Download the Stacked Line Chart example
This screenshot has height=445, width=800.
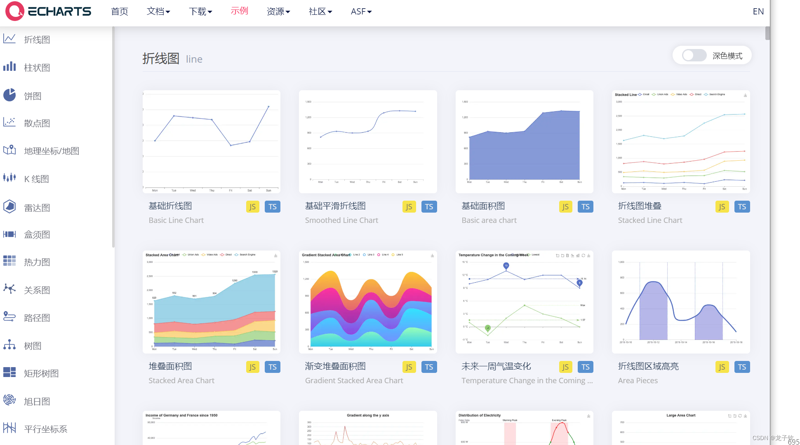click(745, 95)
